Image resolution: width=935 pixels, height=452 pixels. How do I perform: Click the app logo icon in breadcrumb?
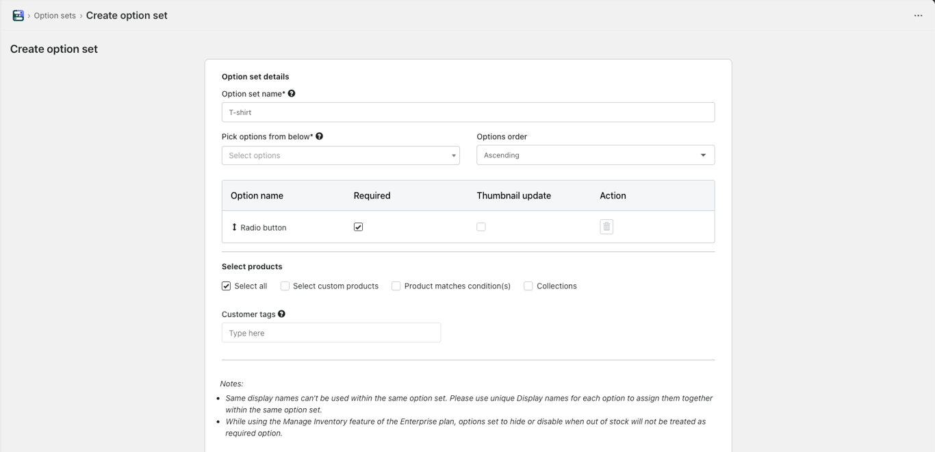(x=18, y=15)
